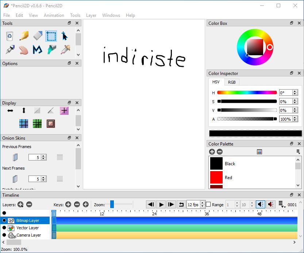Jump to the start frame

pos(151,204)
